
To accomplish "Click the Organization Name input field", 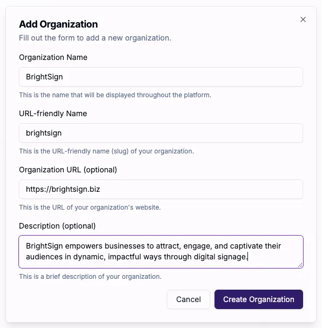I will tap(161, 77).
